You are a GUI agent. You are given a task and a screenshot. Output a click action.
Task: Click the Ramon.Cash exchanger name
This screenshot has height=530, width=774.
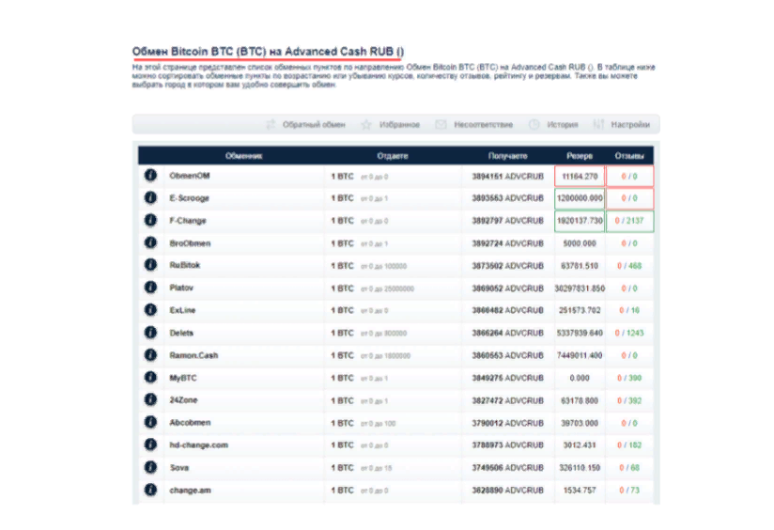pos(193,355)
